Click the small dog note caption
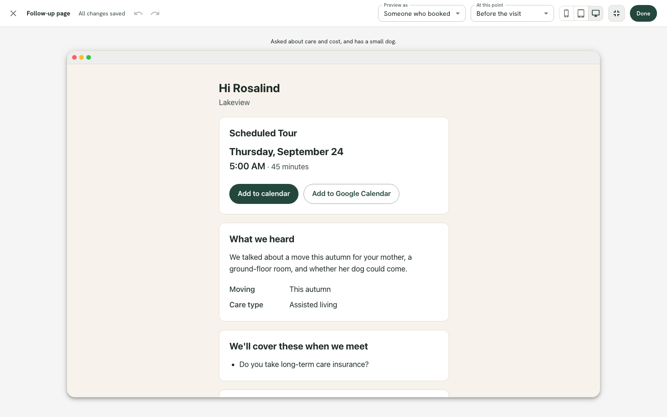The image size is (667, 417). click(333, 41)
